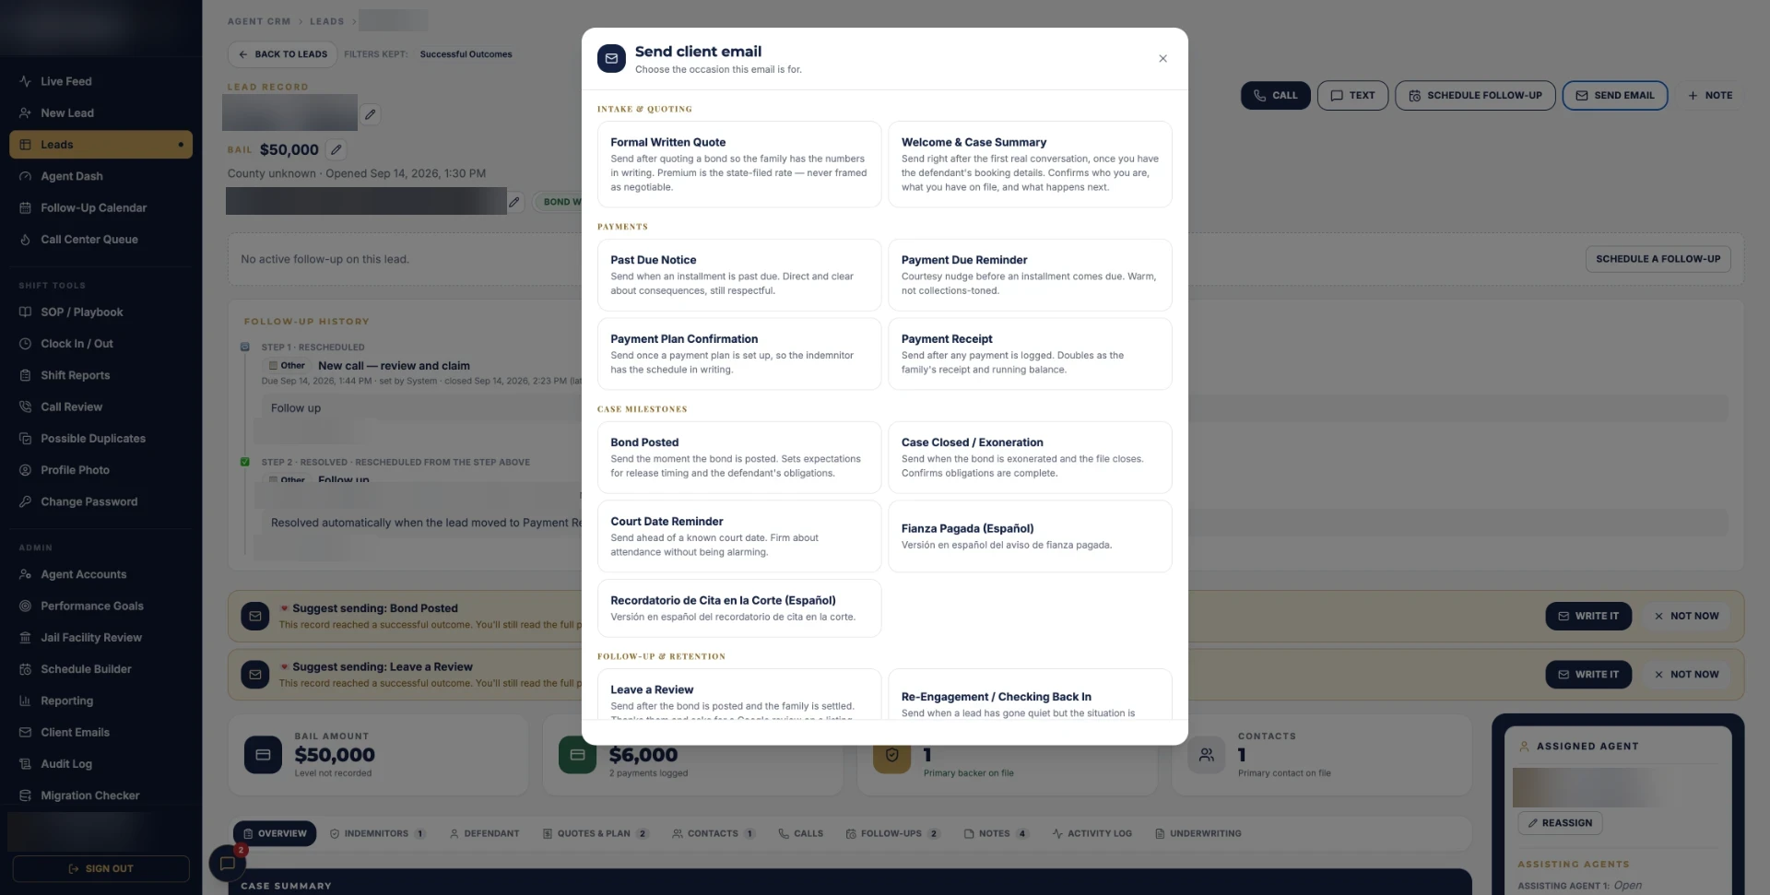1770x895 pixels.
Task: Open the chat bubble with notification badge
Action: click(227, 863)
